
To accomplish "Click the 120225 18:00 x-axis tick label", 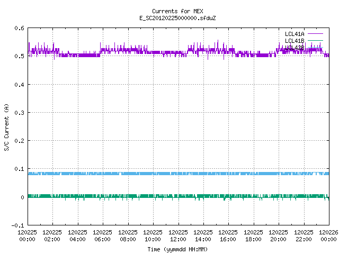I will [253, 235].
